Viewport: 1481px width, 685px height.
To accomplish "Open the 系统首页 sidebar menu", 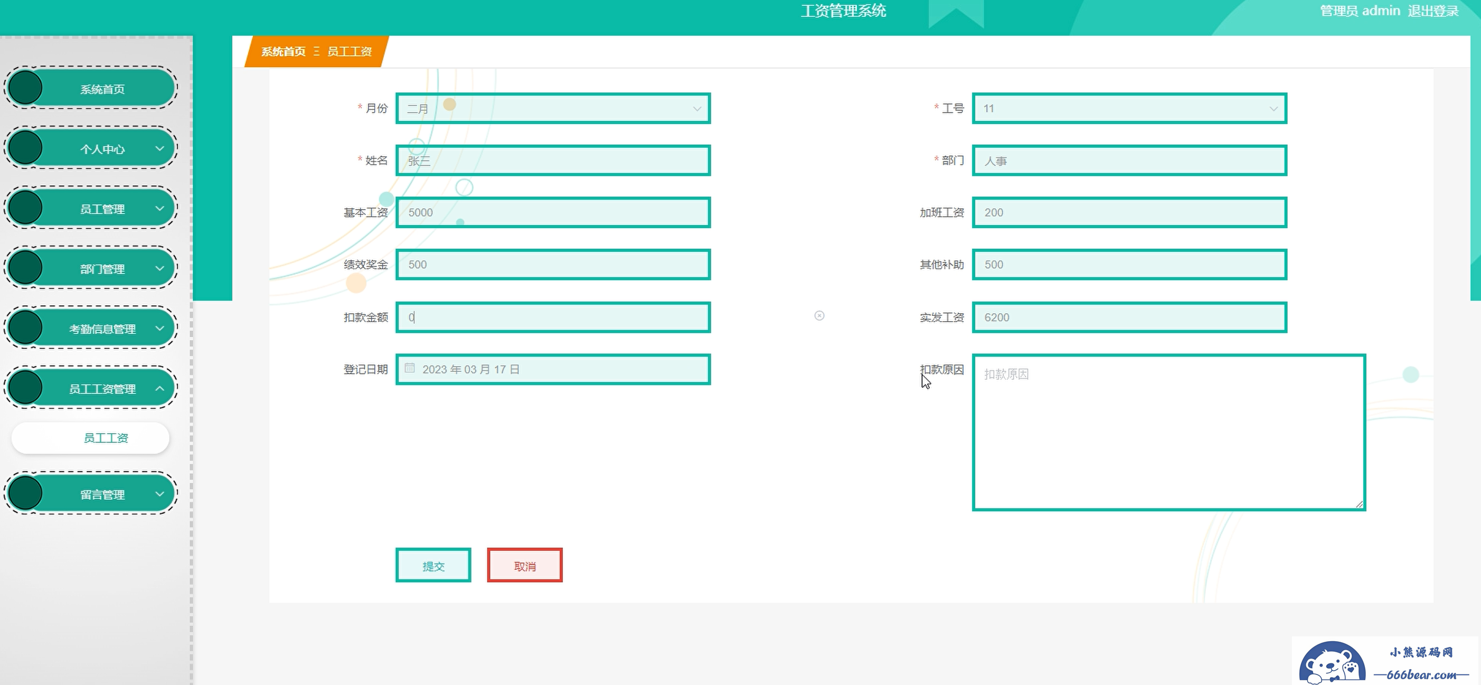I will coord(91,88).
